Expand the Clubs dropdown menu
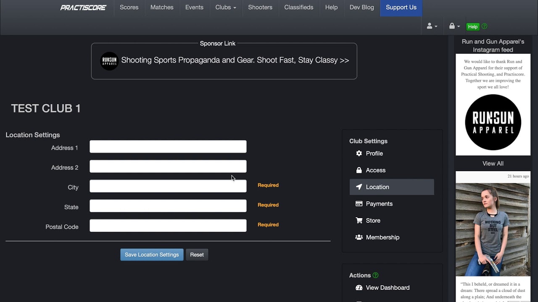 click(226, 8)
